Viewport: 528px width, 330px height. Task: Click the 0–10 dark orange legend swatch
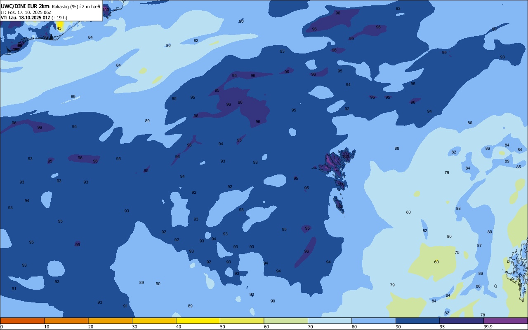[x=22, y=321]
